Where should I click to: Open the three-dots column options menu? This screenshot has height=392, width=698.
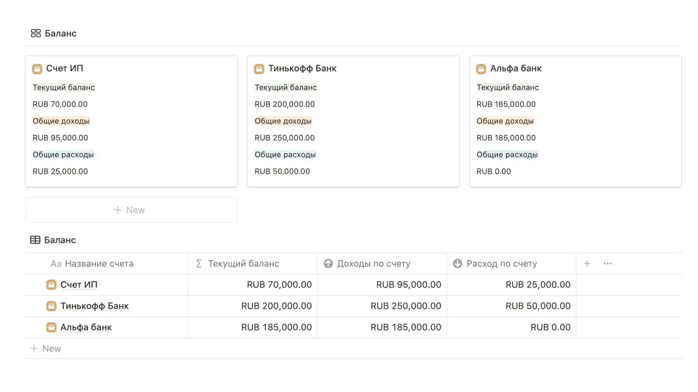click(607, 263)
